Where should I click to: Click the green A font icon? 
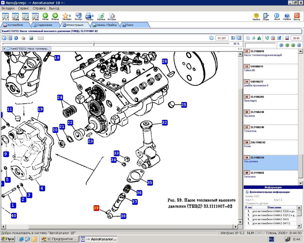259,38
